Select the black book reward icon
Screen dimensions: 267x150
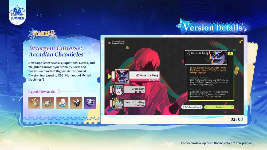coord(76,103)
